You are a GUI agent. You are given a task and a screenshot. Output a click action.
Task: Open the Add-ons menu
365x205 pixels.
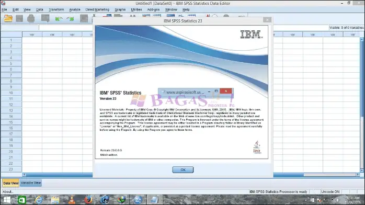153,9
